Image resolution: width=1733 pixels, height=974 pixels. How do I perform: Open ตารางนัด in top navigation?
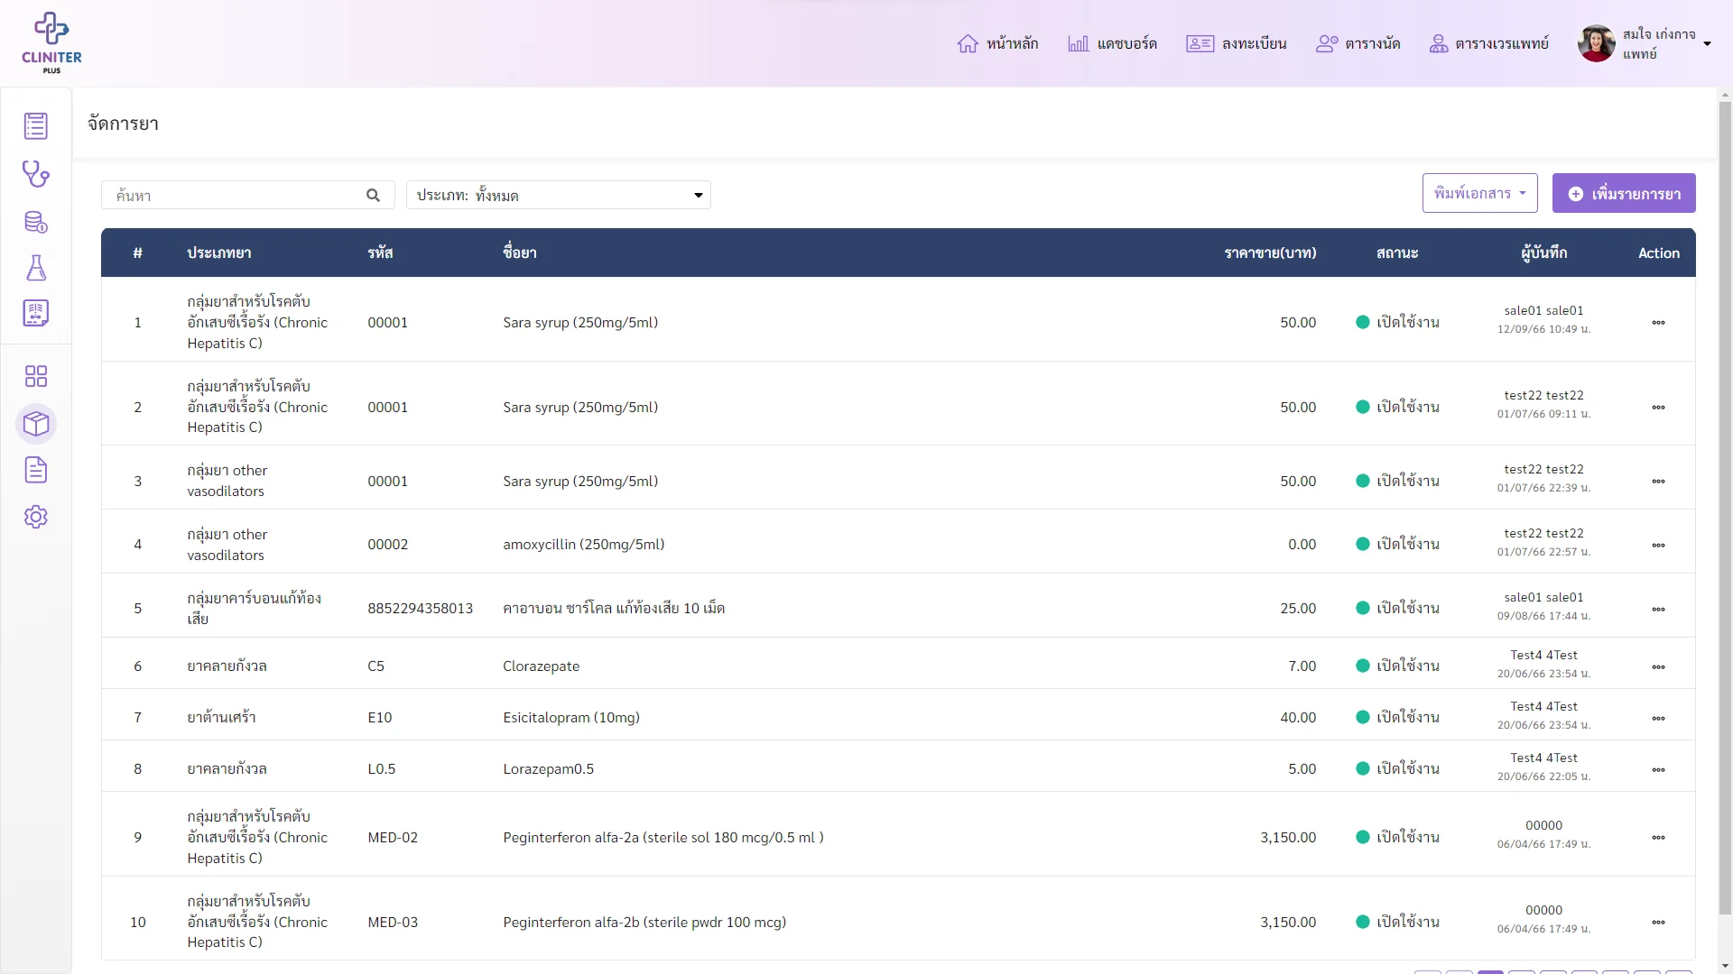(x=1358, y=43)
